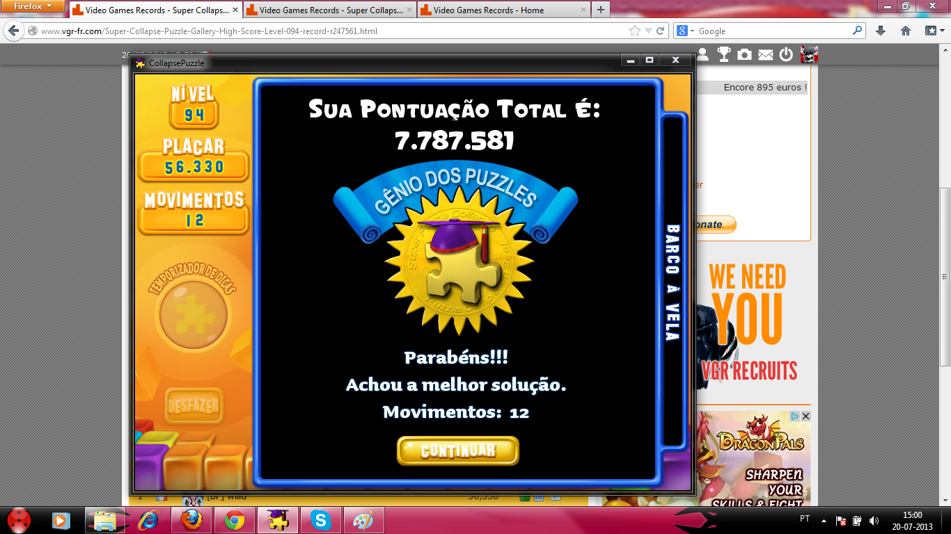Click the power logout icon on the site

pos(786,54)
